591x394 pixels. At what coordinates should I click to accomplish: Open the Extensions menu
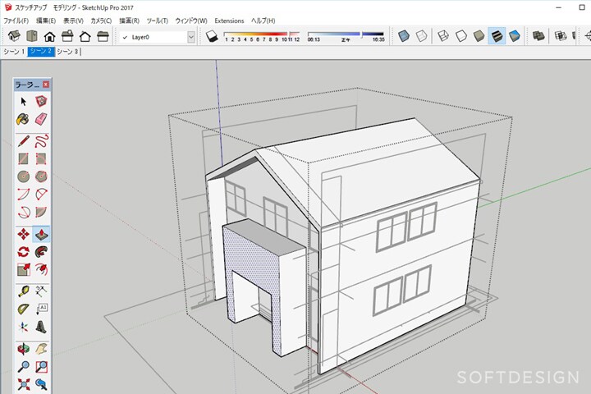229,21
